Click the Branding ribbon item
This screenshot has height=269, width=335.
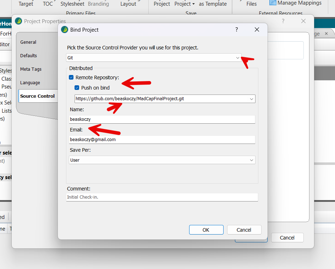click(x=98, y=4)
